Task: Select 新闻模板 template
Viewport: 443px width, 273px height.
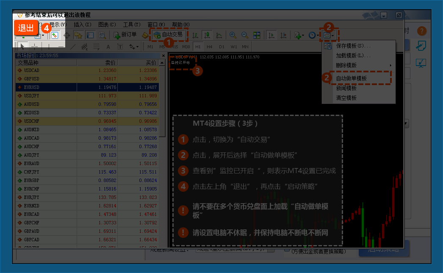Action: pyautogui.click(x=359, y=88)
